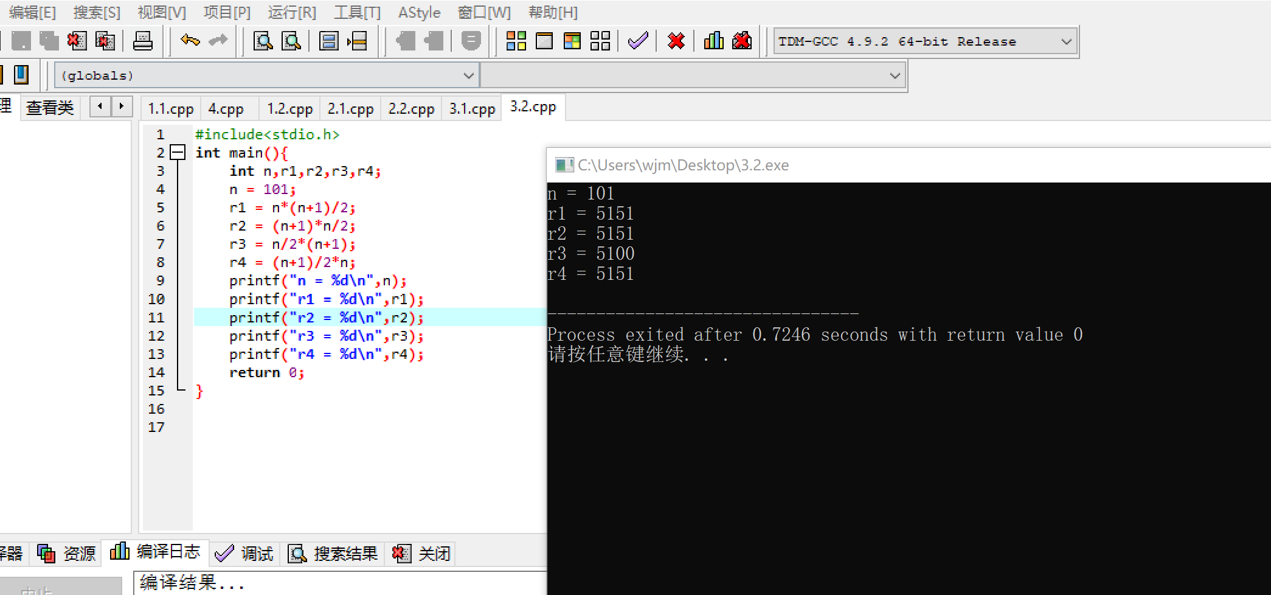This screenshot has height=595, width=1271.
Task: Open the 调试 debug tab
Action: (244, 553)
